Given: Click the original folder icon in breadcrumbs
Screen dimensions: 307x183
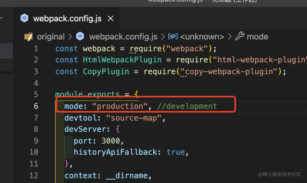Looking at the screenshot, I should tap(28, 37).
